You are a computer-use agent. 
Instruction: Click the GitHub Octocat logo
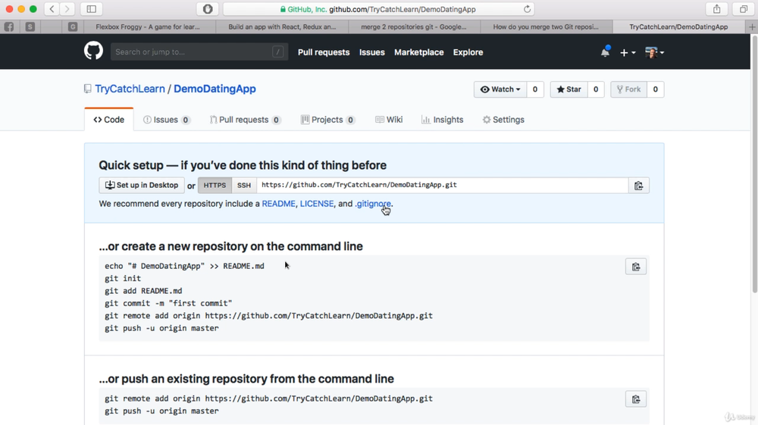point(93,52)
